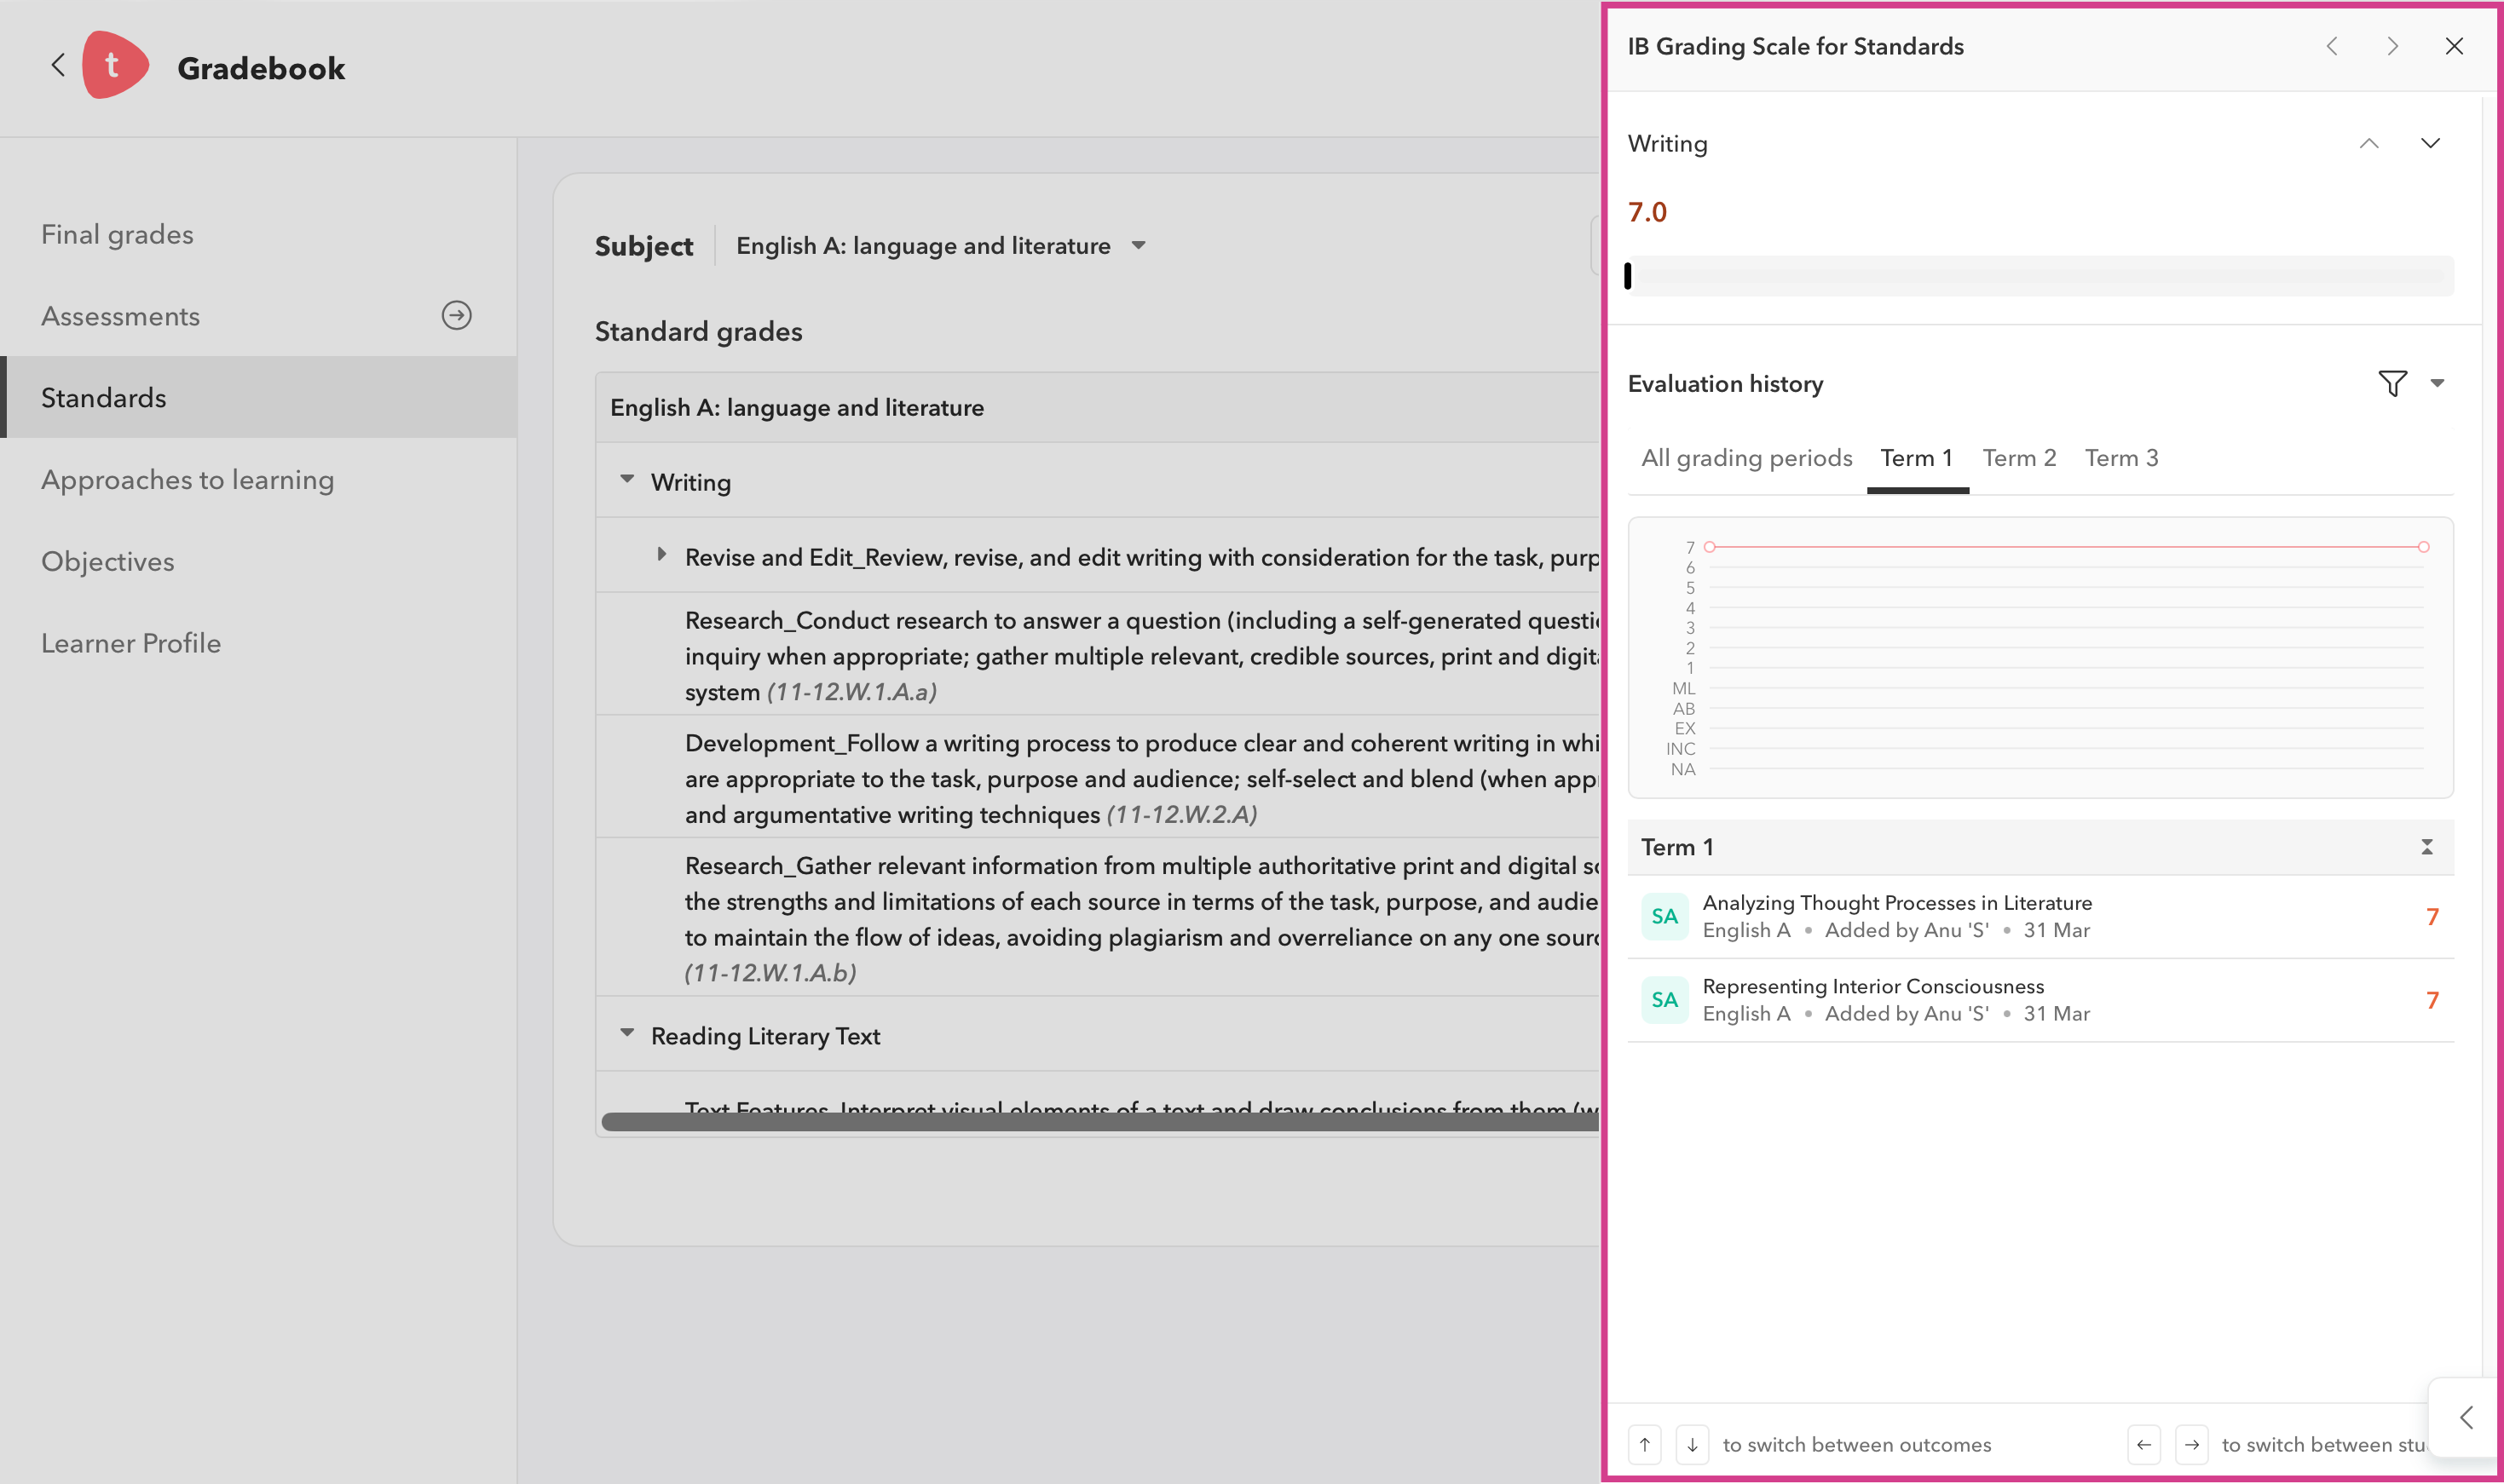The image size is (2504, 1484).
Task: Go to next student in panel header
Action: [2393, 46]
